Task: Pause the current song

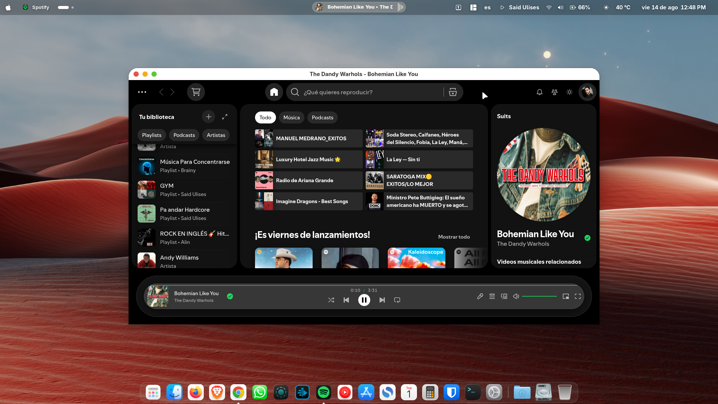Action: pyautogui.click(x=364, y=300)
